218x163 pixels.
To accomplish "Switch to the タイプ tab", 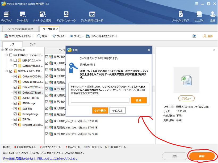I will pos(33,44).
